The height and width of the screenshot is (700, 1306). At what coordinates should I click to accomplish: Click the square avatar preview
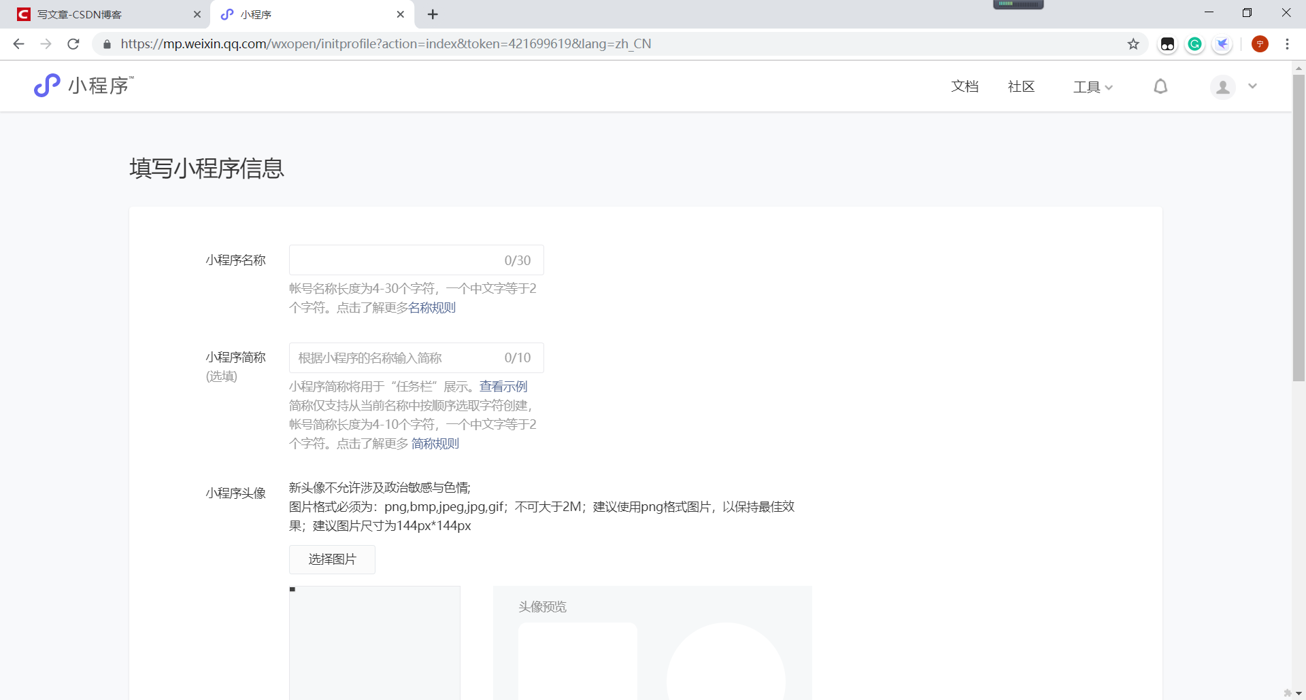pos(578,661)
